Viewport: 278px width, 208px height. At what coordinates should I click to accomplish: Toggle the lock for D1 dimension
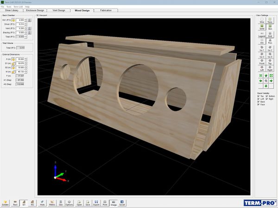(13, 63)
